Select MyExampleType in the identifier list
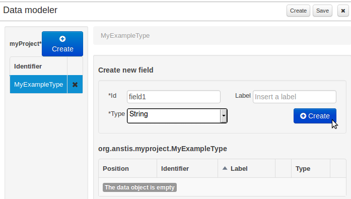The image size is (351, 199). [38, 85]
